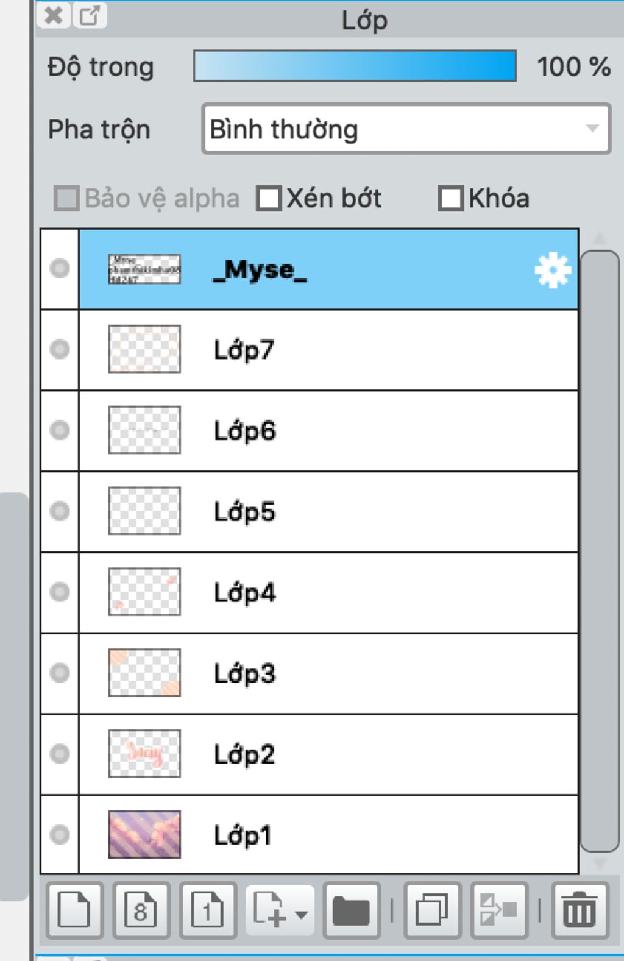Open _Myse_ layer settings gear
624x961 pixels.
click(x=552, y=270)
